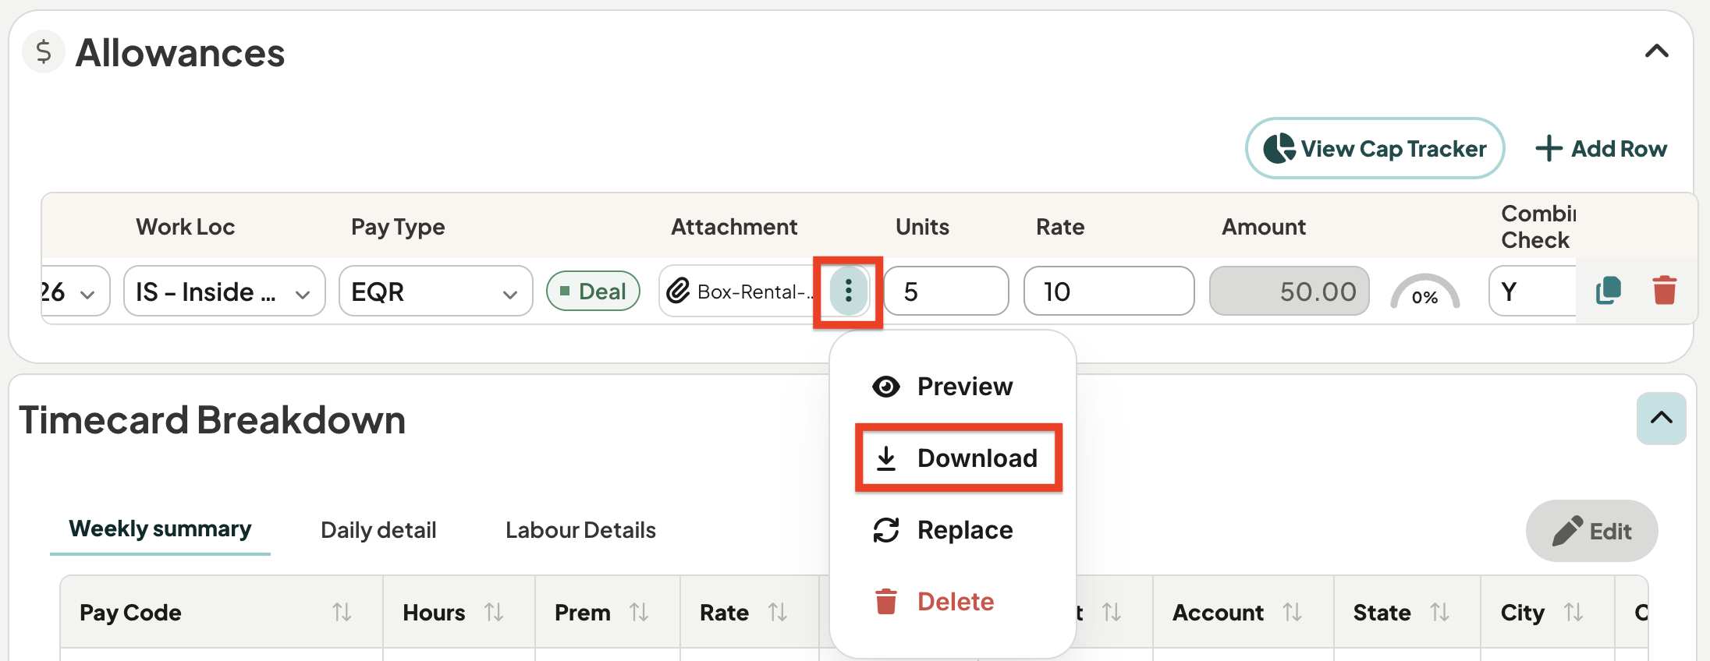Open the Labour Details tab
This screenshot has height=661, width=1710.
(580, 530)
